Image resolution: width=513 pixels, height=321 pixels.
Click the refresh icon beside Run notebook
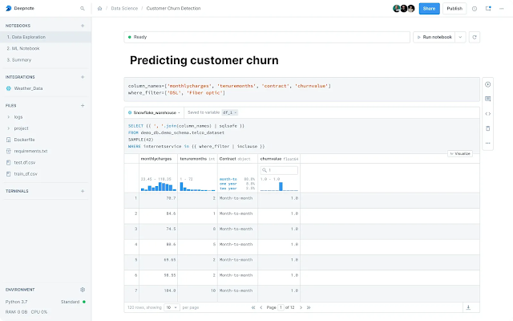pyautogui.click(x=474, y=37)
